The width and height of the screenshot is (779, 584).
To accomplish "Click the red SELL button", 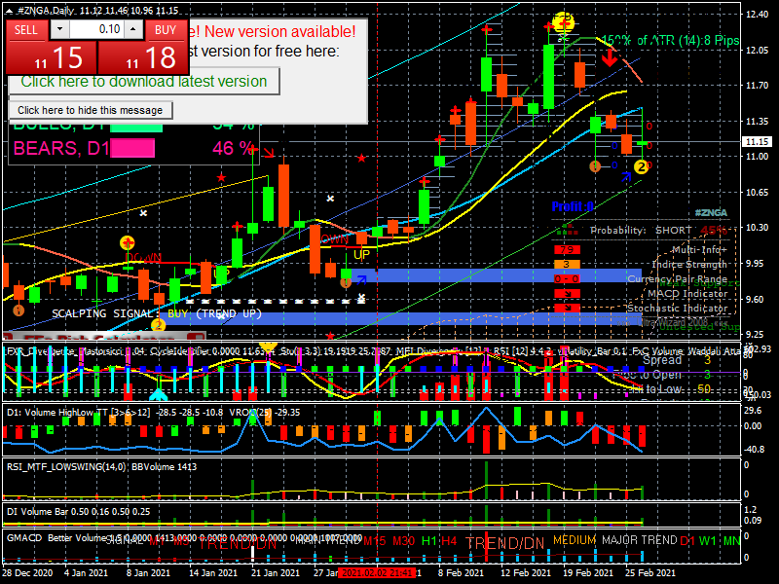I will point(26,30).
